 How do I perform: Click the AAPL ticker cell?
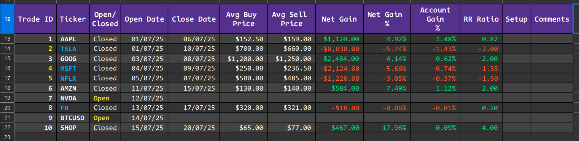[x=73, y=39]
